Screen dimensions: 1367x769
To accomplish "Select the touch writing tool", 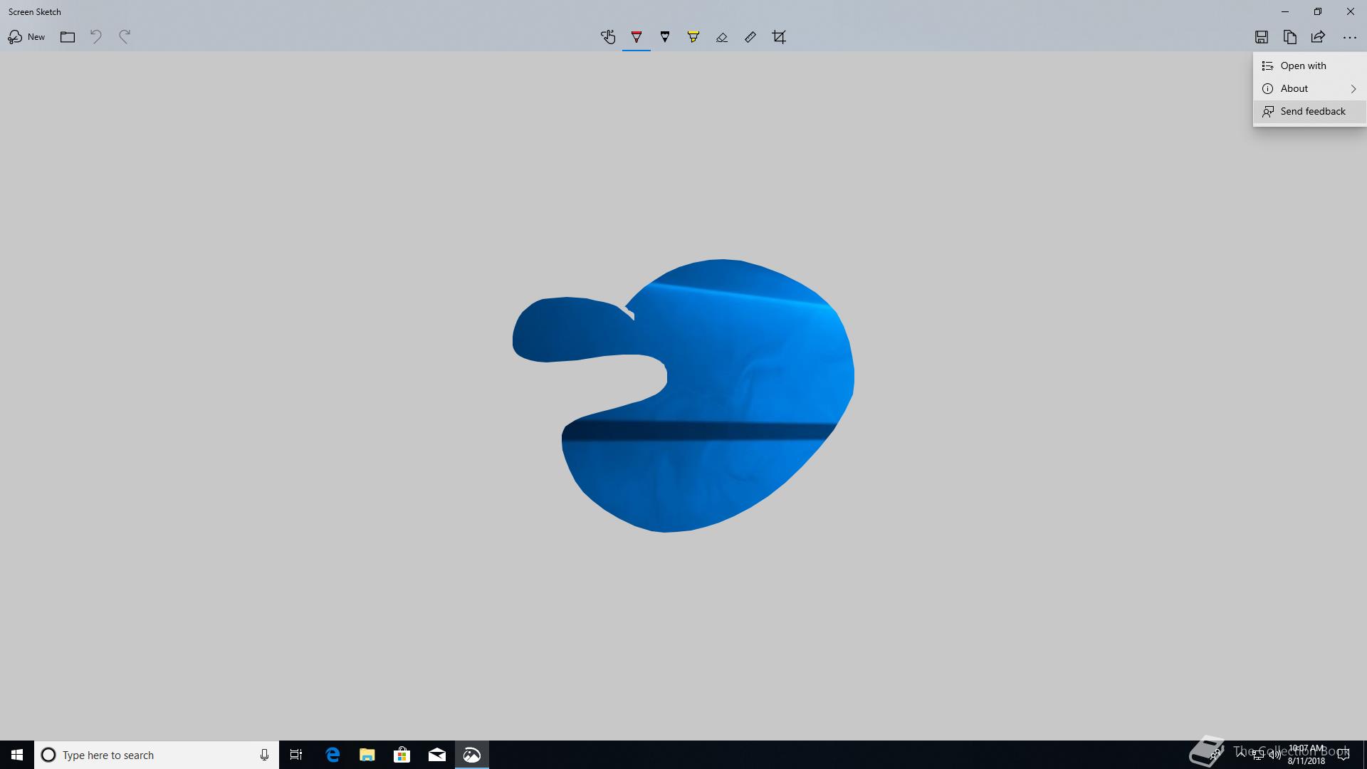I will 607,37.
